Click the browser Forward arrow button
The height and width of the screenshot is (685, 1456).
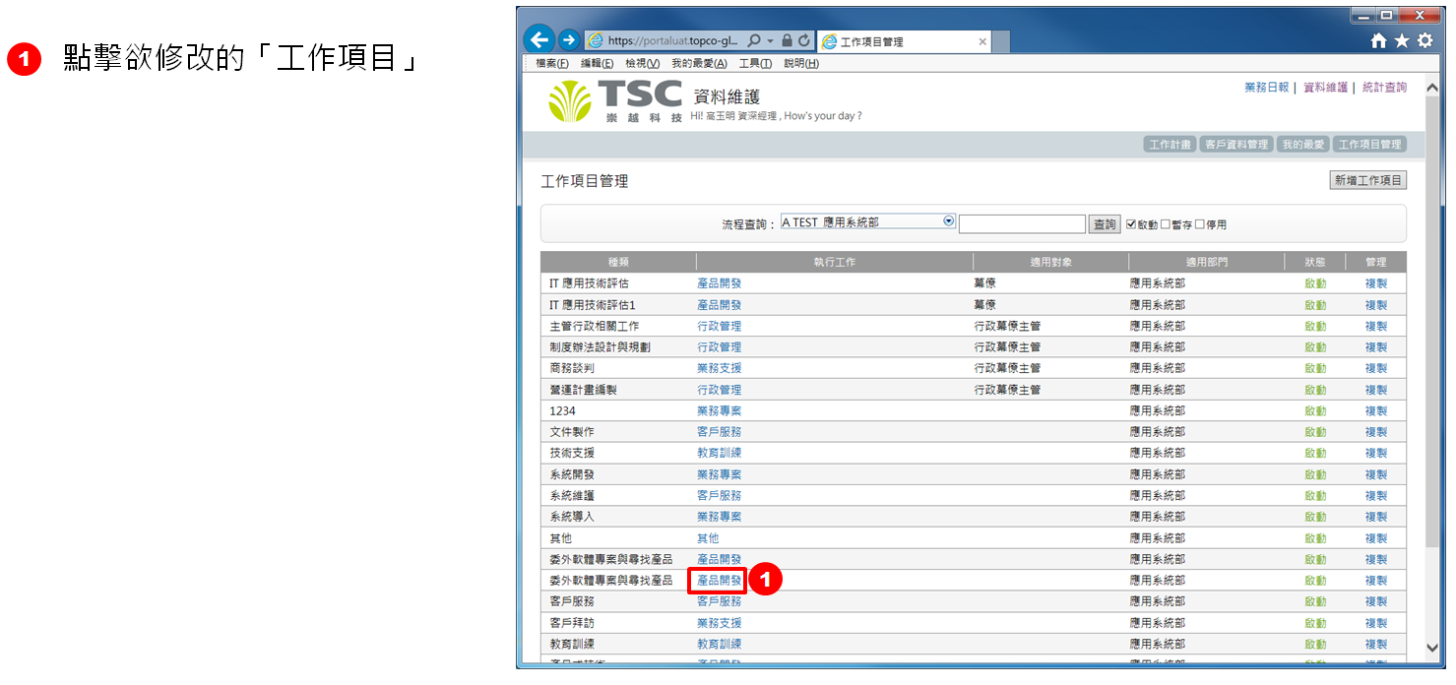568,40
